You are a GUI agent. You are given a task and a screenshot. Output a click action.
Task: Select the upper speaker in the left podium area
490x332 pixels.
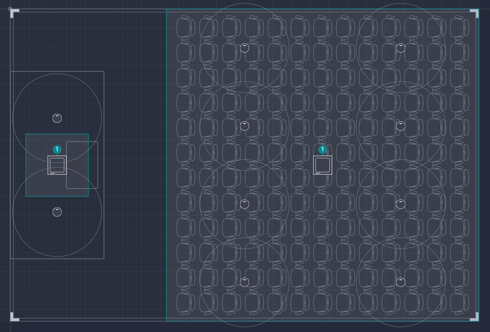click(x=57, y=118)
